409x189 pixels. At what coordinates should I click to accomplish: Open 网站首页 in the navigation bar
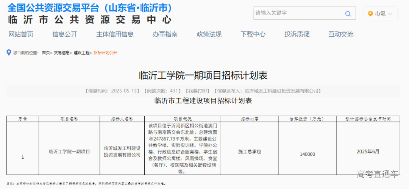pos(21,34)
